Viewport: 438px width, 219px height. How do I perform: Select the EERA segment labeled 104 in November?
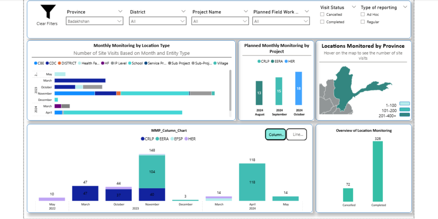coord(152,172)
